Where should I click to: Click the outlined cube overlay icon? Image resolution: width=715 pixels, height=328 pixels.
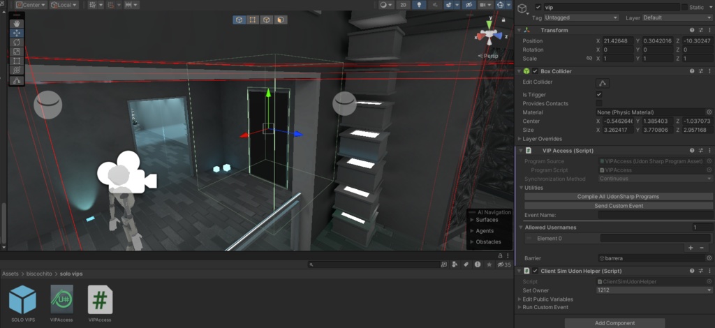(x=267, y=20)
